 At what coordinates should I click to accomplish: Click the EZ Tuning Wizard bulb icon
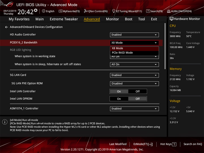coord(114,11)
